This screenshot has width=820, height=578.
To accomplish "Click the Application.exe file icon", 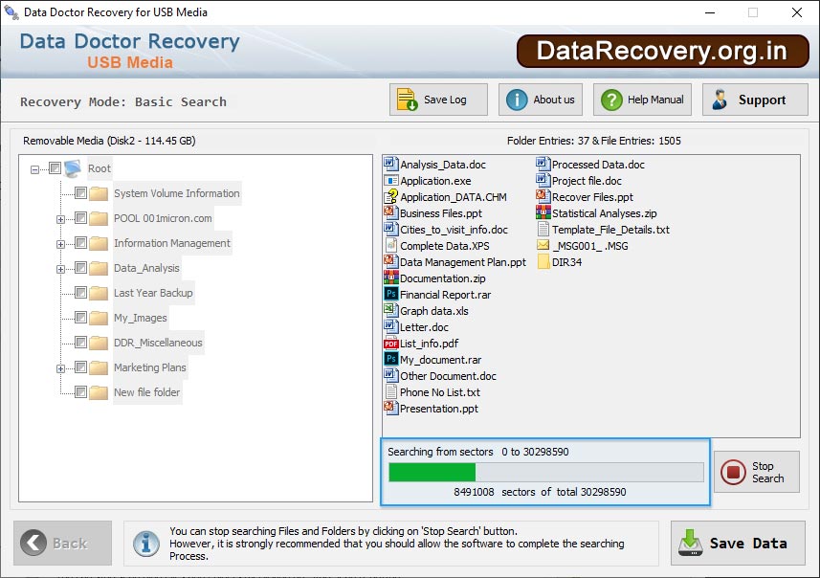I will pyautogui.click(x=390, y=181).
